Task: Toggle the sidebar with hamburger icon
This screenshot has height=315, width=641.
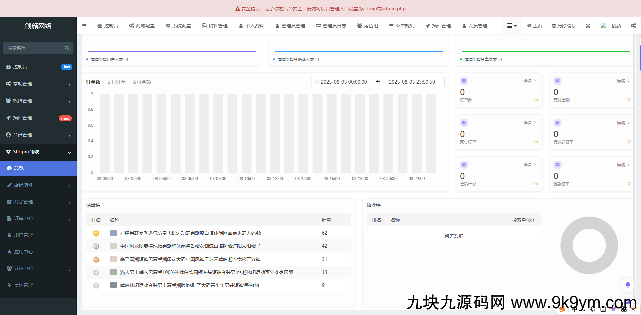Action: [x=84, y=26]
